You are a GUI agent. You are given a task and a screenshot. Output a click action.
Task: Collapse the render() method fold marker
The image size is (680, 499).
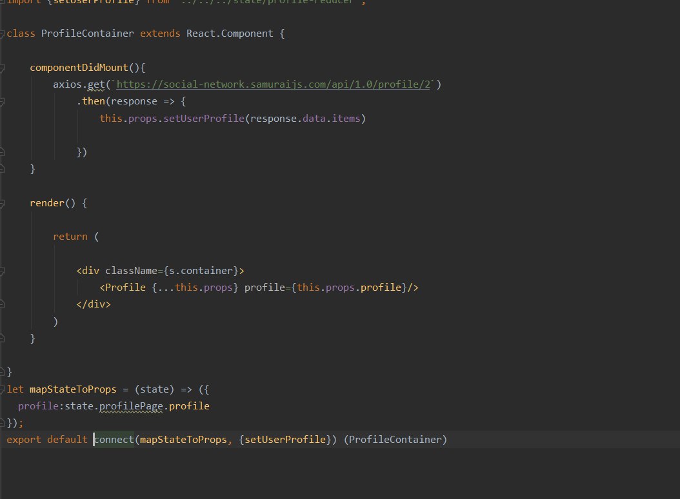point(2,203)
